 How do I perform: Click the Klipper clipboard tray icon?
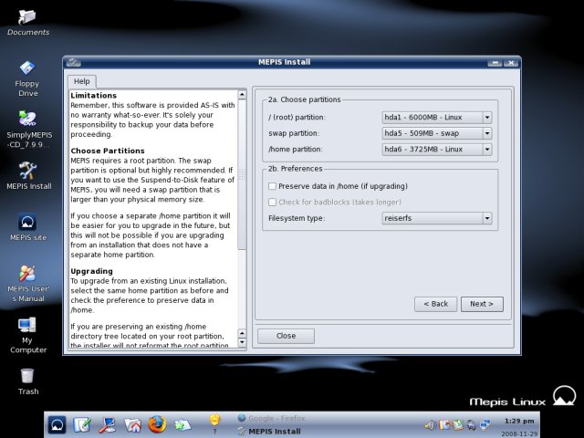point(458,424)
